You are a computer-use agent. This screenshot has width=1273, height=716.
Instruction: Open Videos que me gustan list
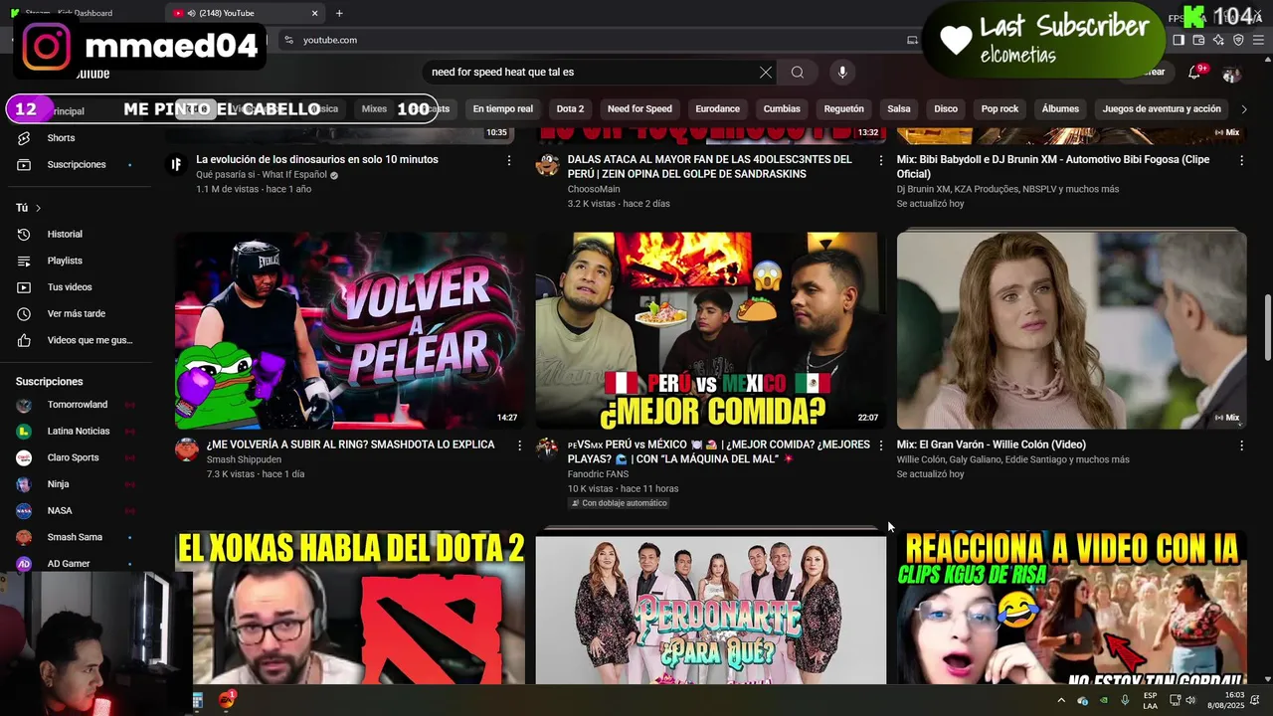(90, 340)
